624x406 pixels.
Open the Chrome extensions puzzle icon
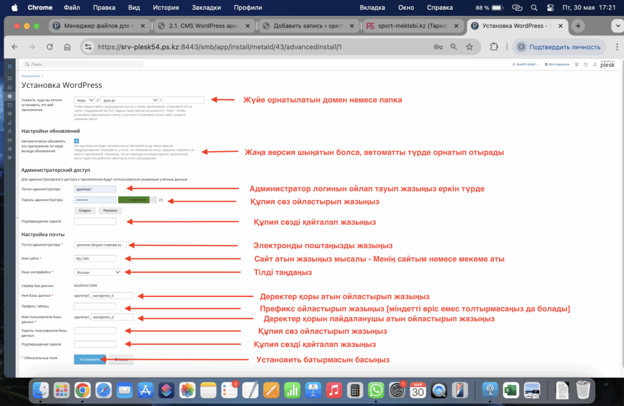click(x=494, y=47)
